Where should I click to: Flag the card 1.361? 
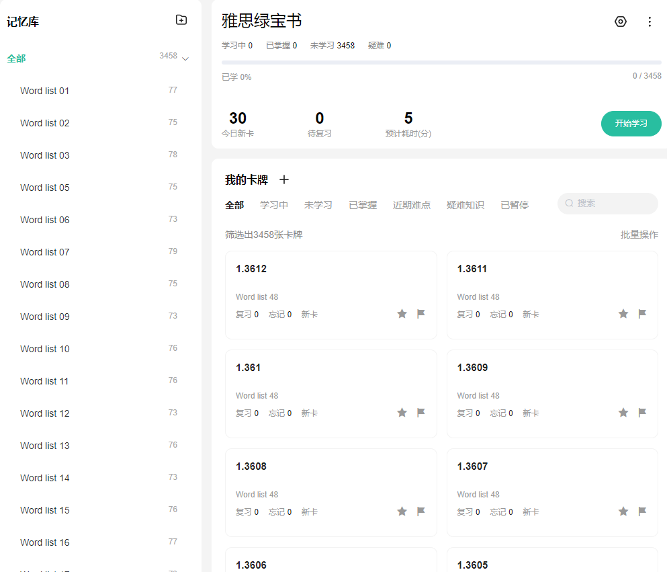[x=421, y=413]
